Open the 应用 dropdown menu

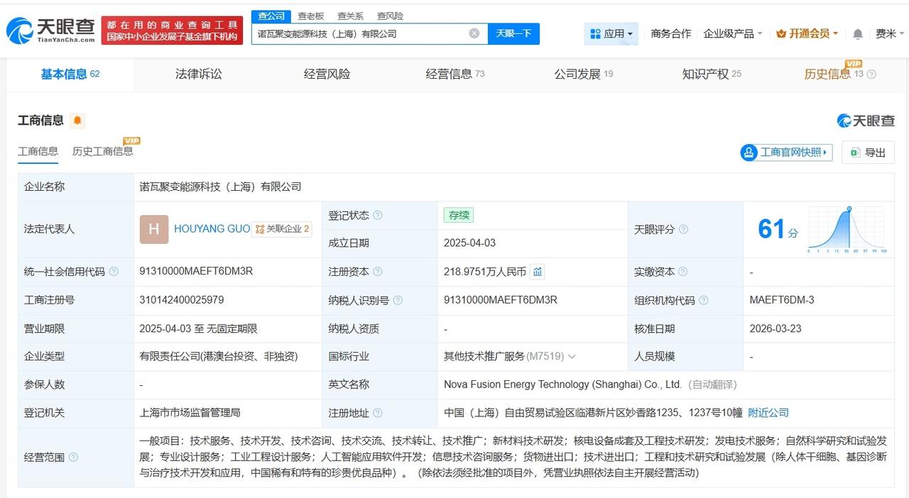[611, 33]
